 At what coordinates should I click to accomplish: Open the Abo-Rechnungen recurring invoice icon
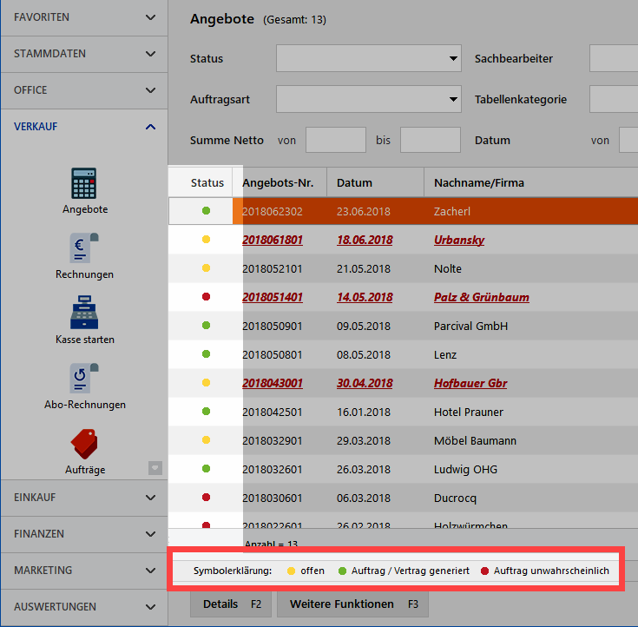(x=84, y=379)
